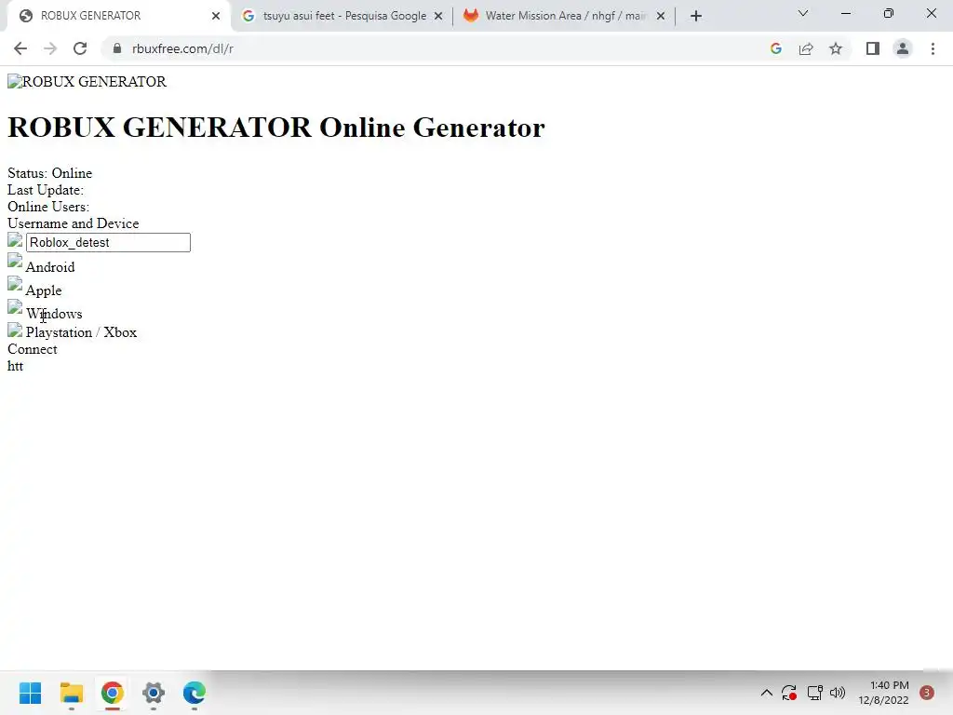Select the Apple device option

[x=43, y=290]
